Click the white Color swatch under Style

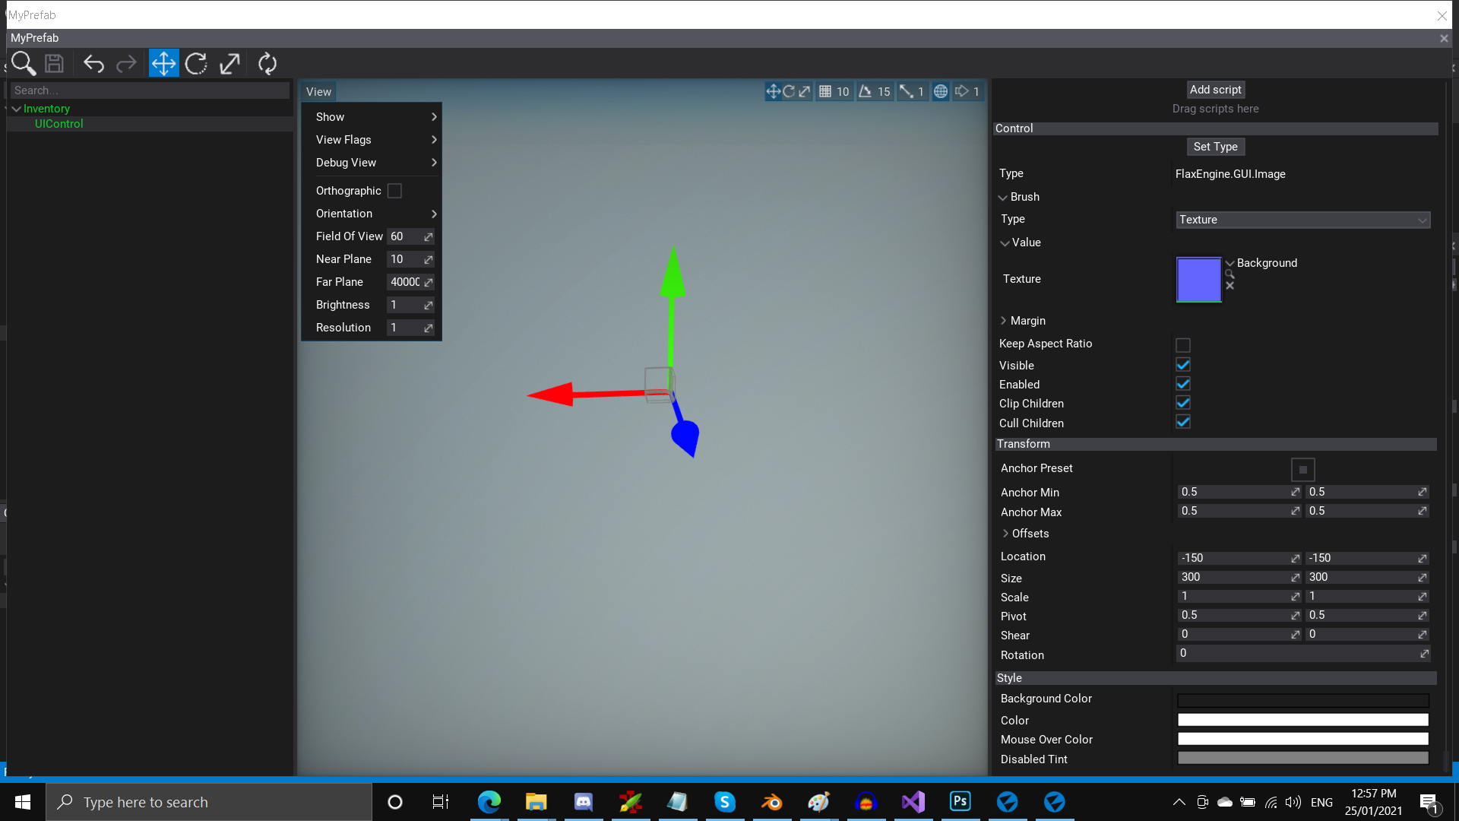coord(1302,719)
